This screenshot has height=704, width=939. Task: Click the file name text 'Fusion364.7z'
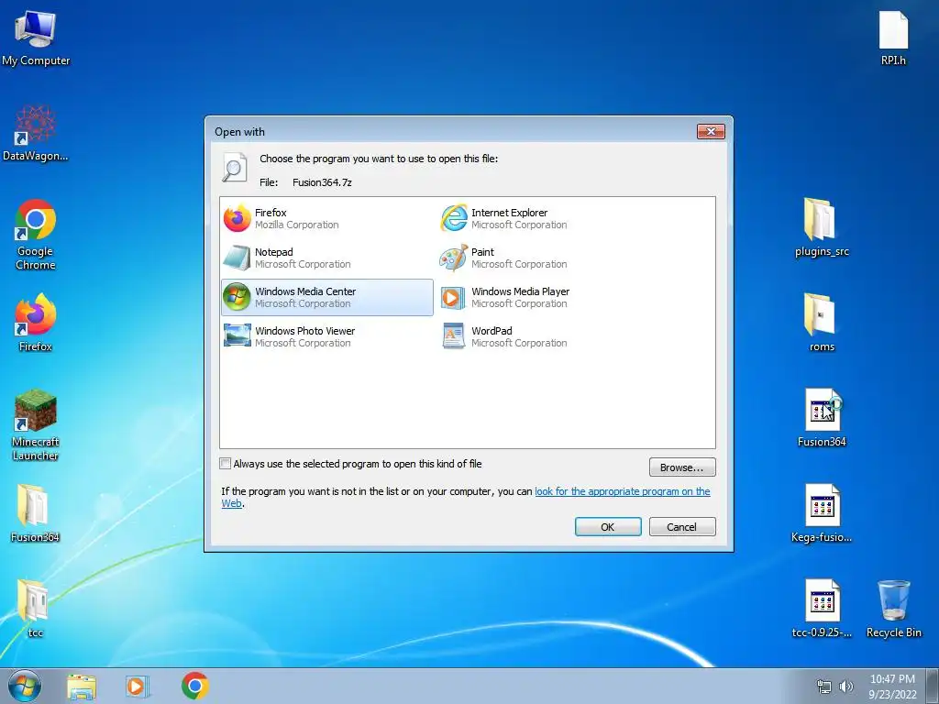coord(322,182)
